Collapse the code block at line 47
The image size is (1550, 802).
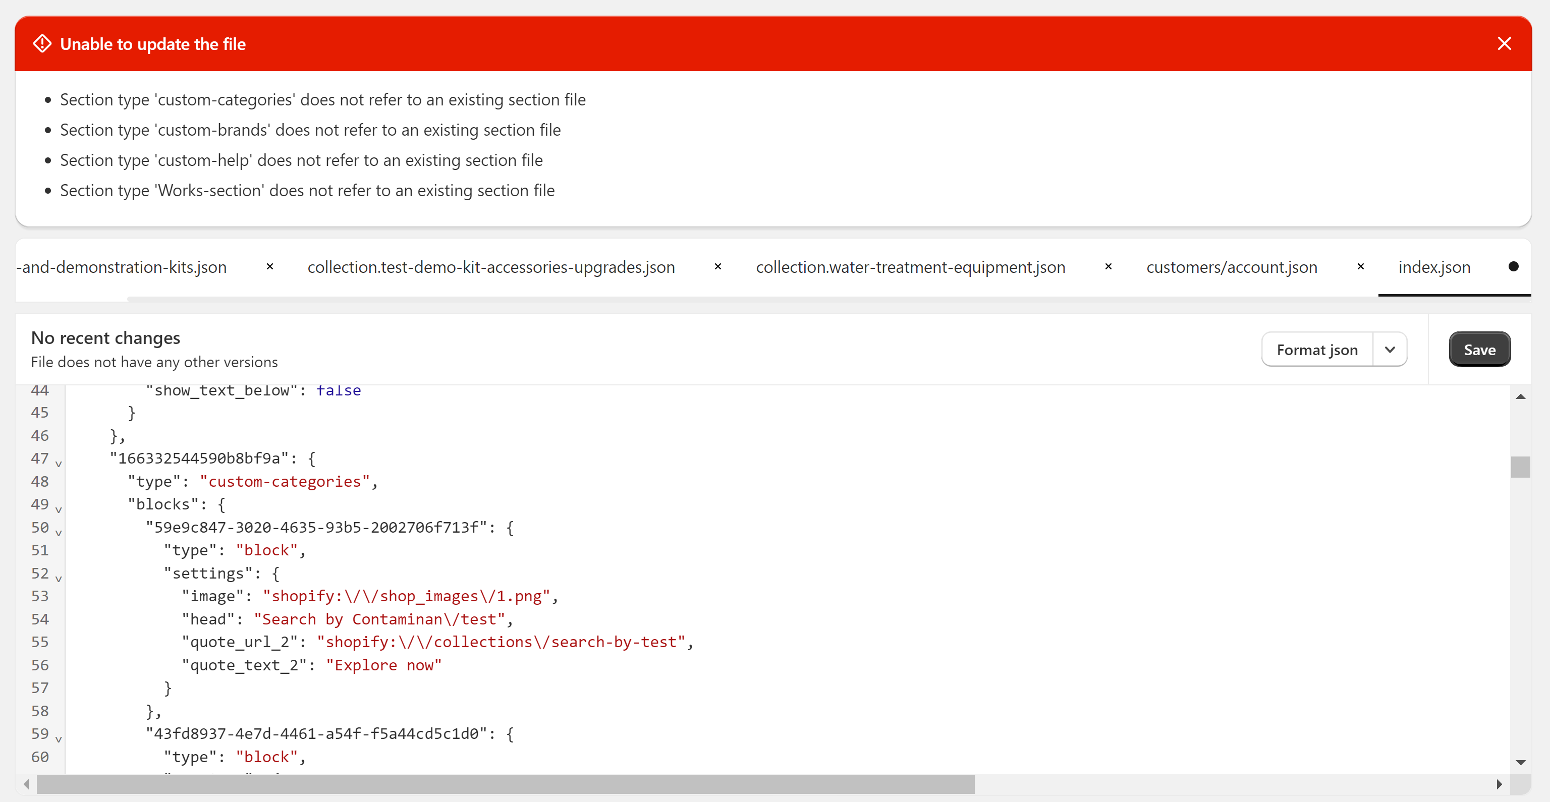59,463
